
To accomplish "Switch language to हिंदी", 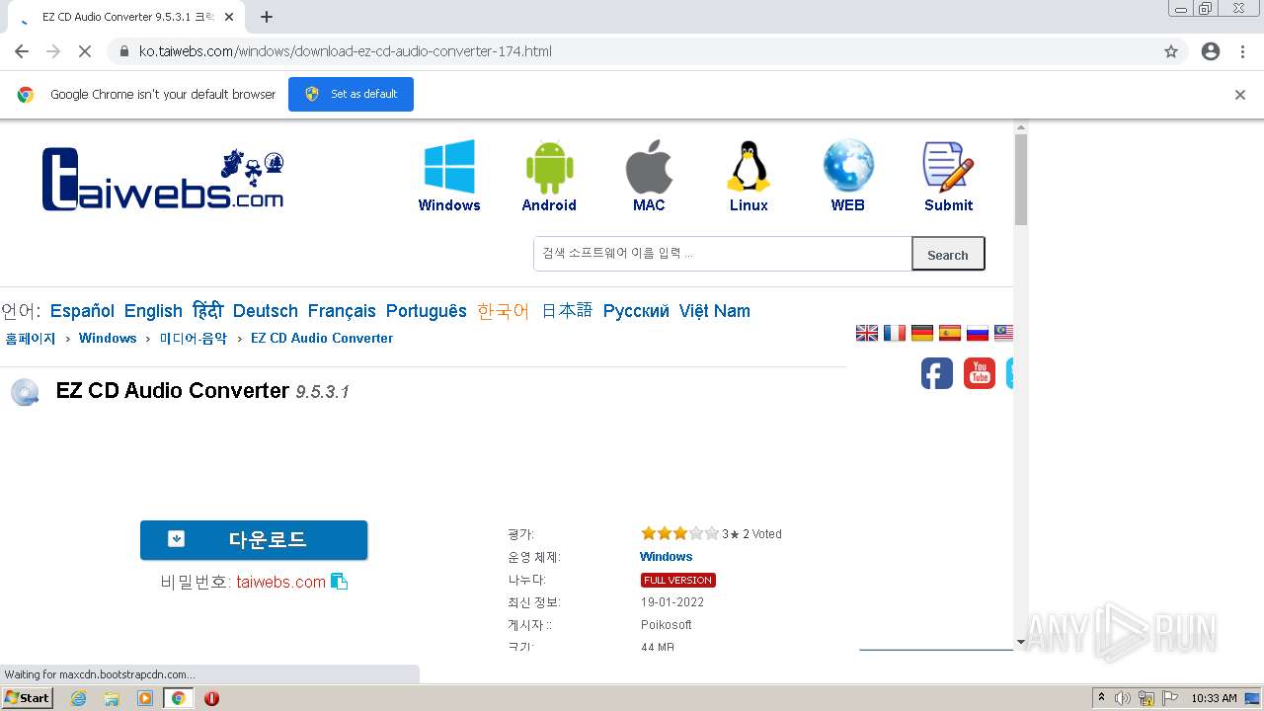I will (x=207, y=310).
